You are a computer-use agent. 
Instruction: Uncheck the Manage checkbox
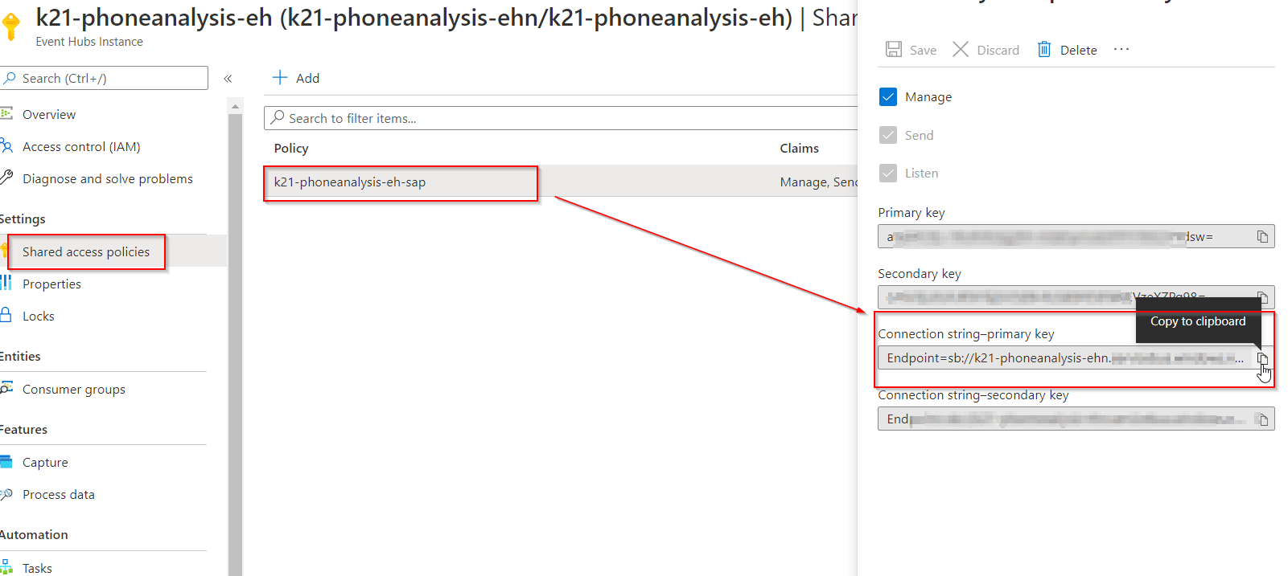888,97
